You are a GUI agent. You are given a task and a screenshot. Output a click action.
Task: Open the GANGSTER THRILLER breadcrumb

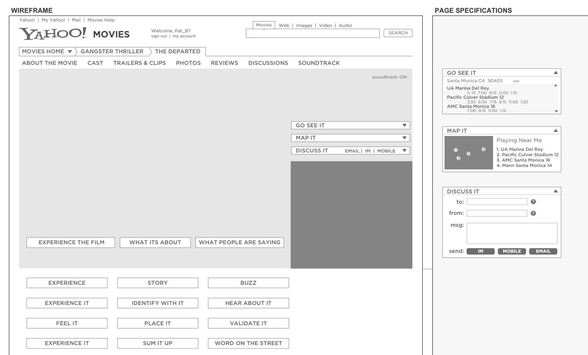point(112,52)
